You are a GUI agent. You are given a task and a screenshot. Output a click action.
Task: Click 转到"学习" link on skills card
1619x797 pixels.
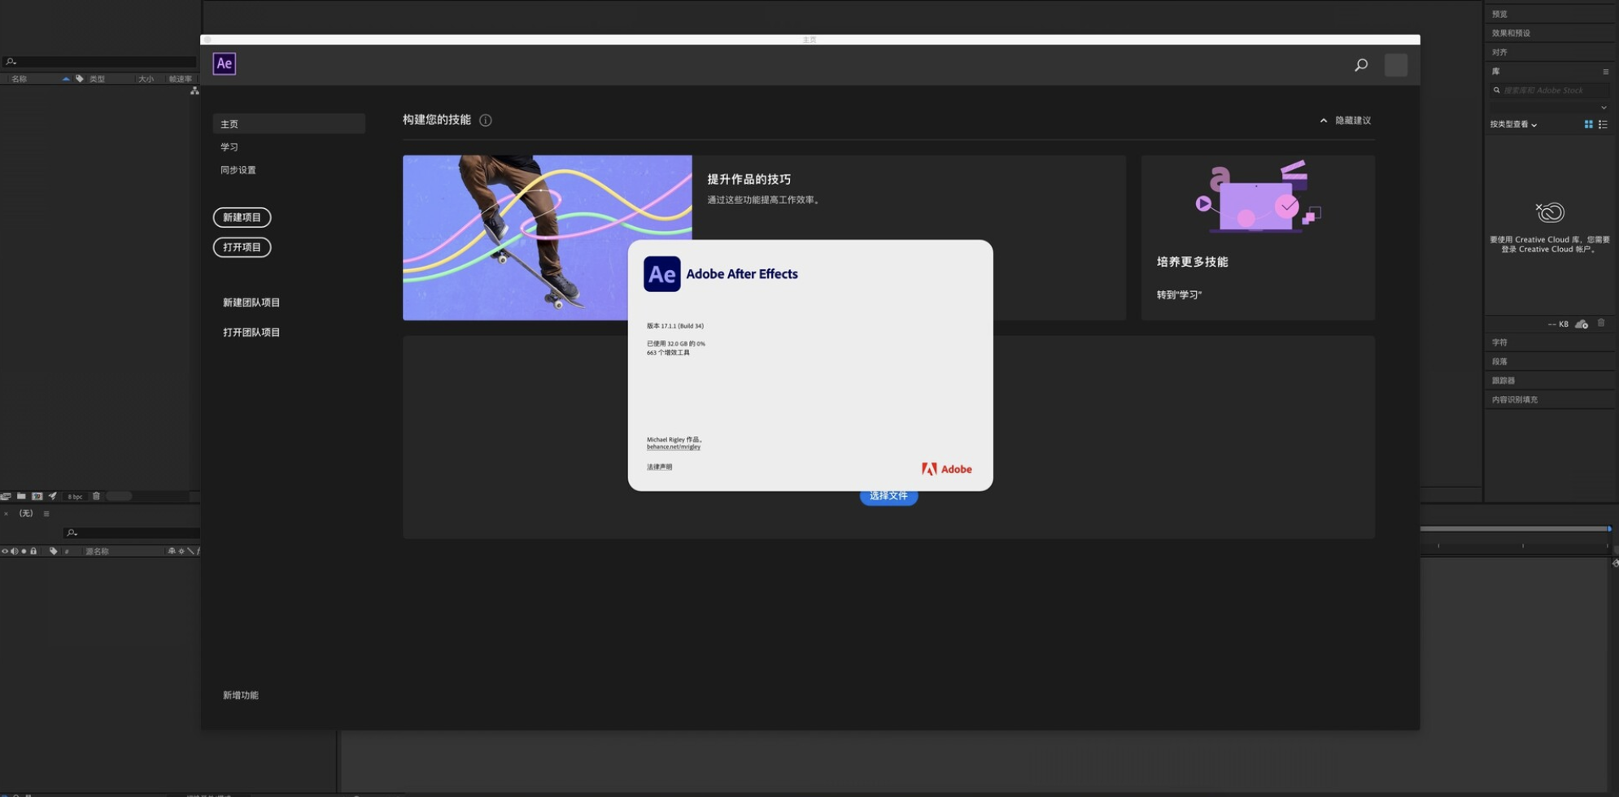pyautogui.click(x=1179, y=295)
